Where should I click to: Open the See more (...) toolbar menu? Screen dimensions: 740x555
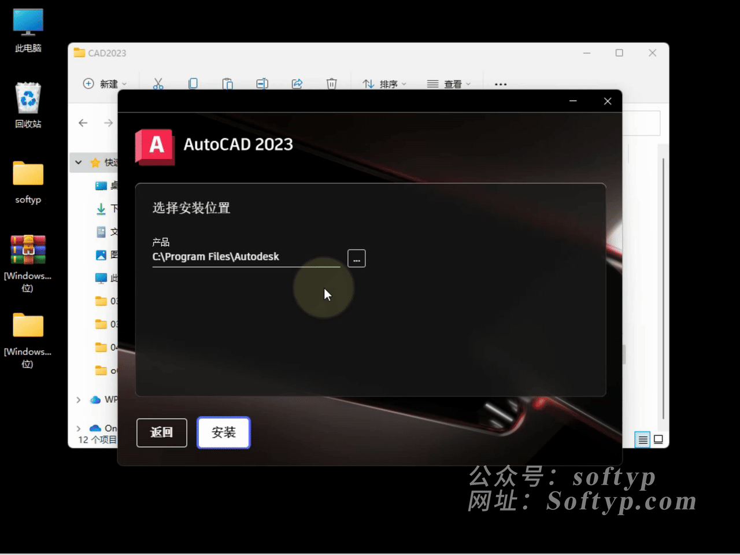pyautogui.click(x=501, y=84)
